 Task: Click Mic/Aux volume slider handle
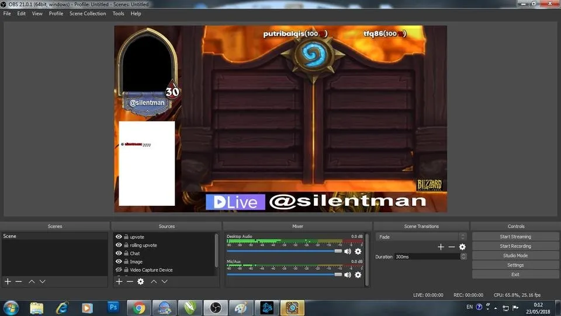point(338,275)
